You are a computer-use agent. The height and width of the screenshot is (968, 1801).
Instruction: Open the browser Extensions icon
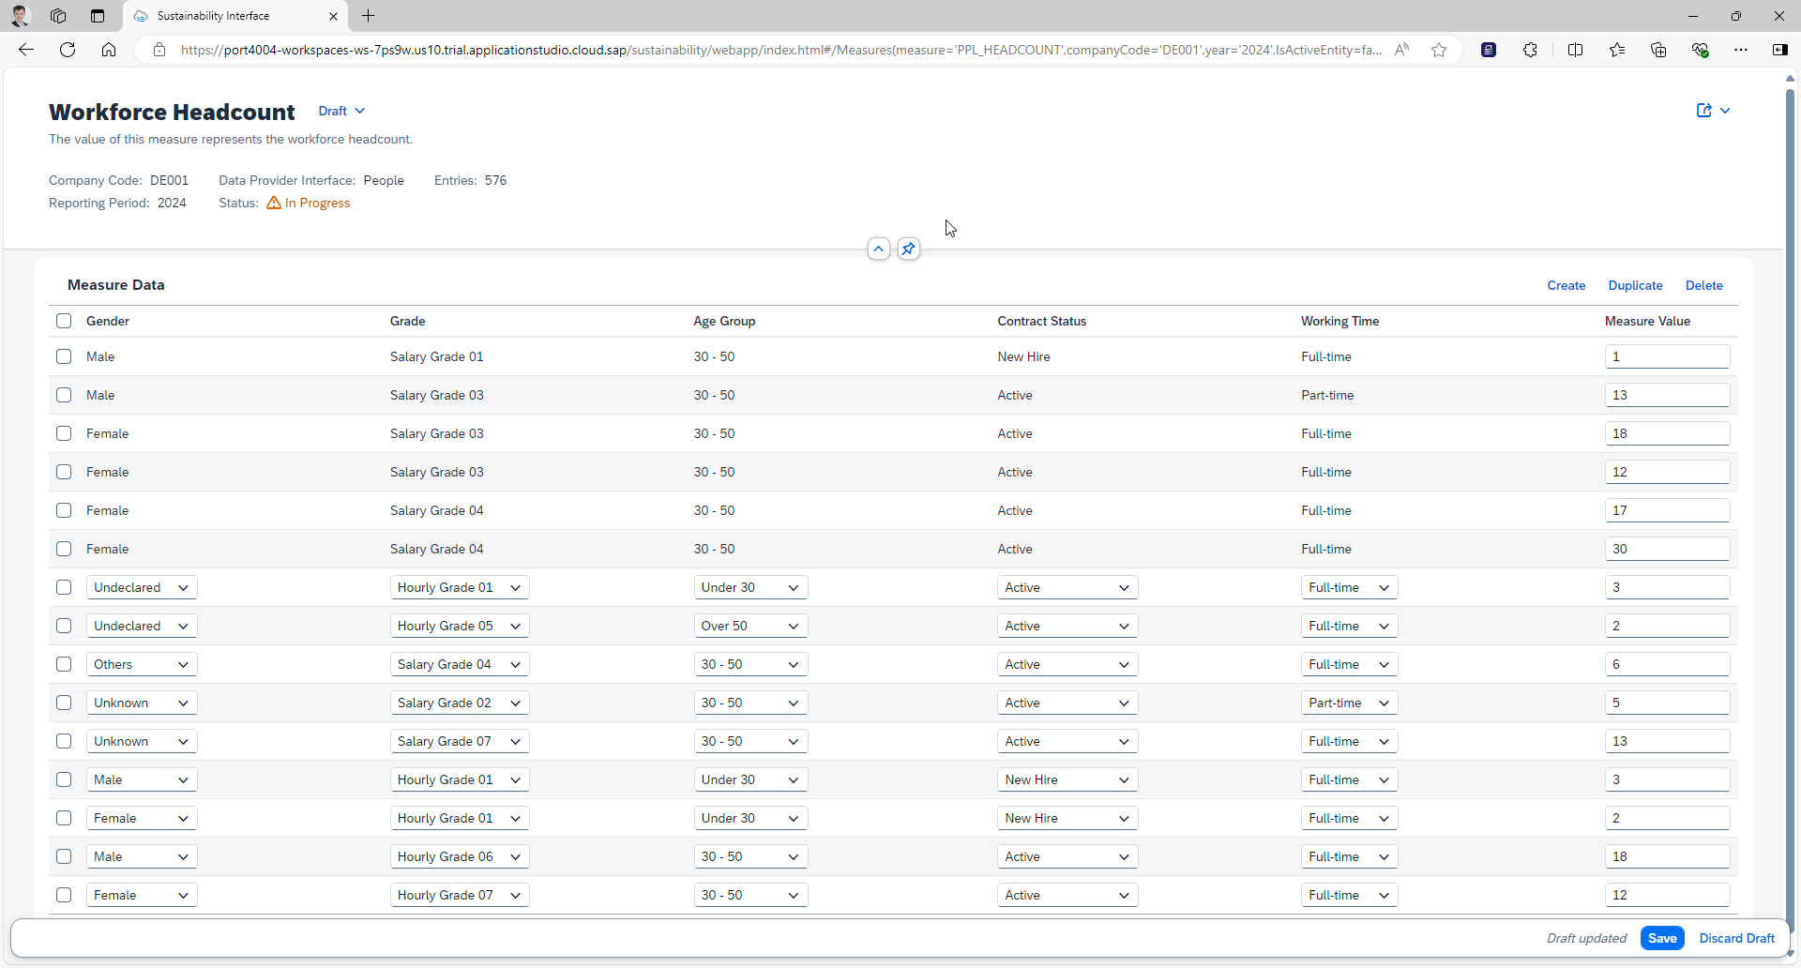click(x=1531, y=50)
